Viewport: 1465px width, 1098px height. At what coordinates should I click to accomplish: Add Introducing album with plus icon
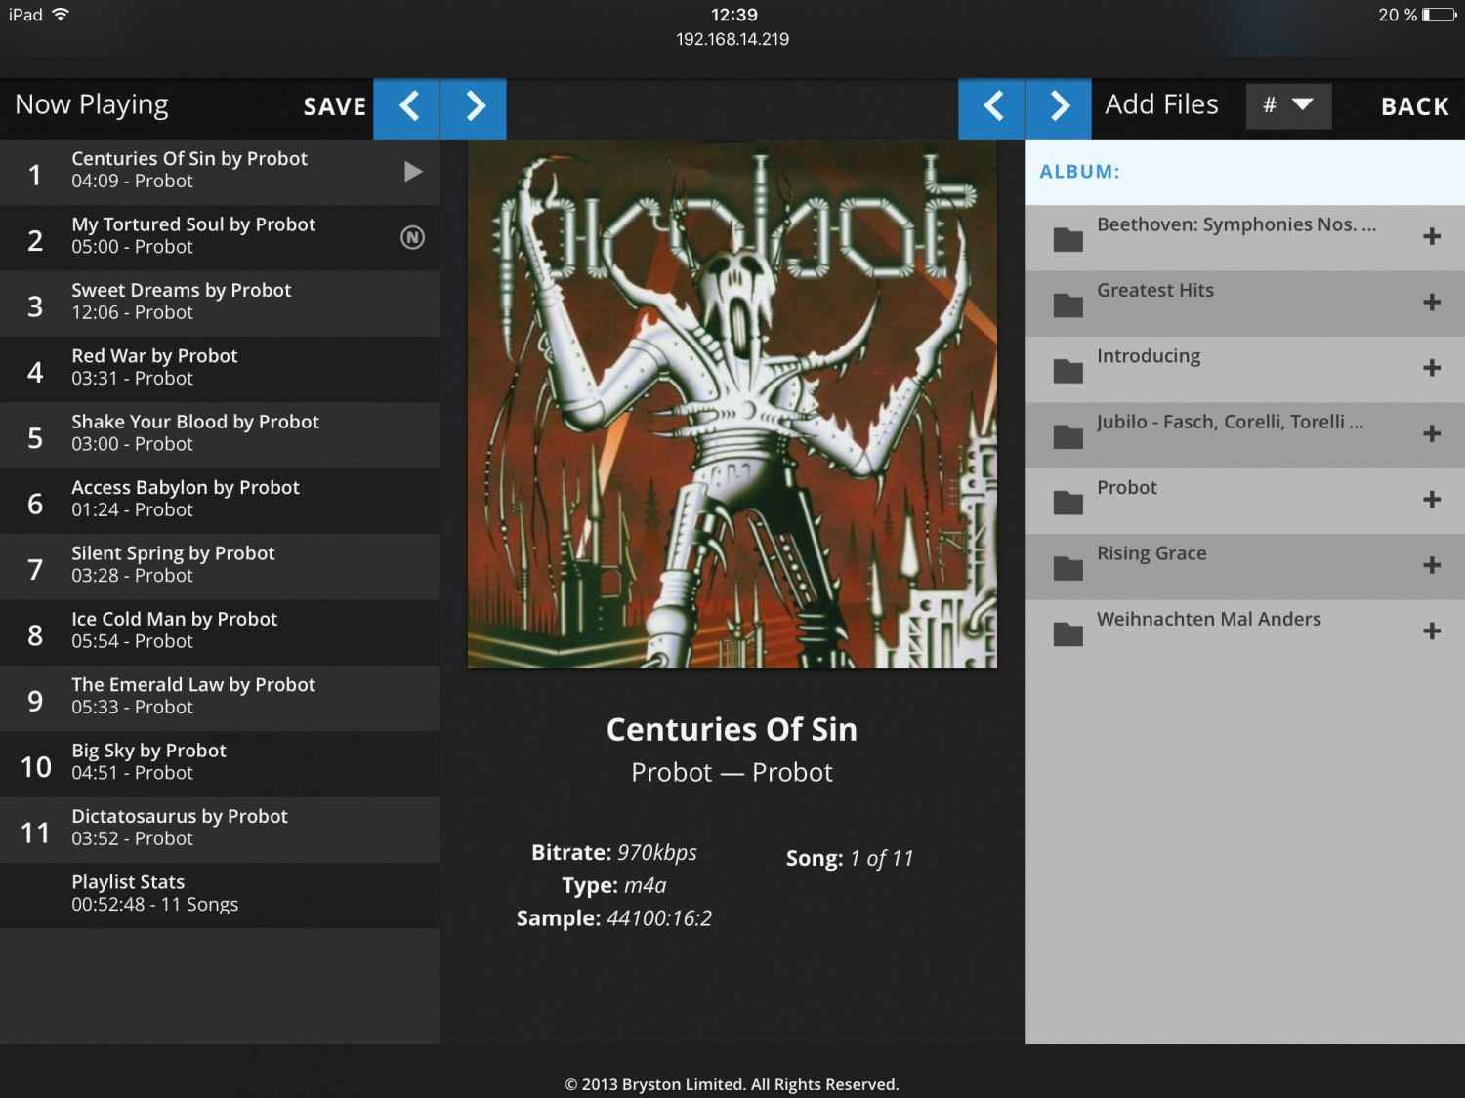click(1432, 368)
